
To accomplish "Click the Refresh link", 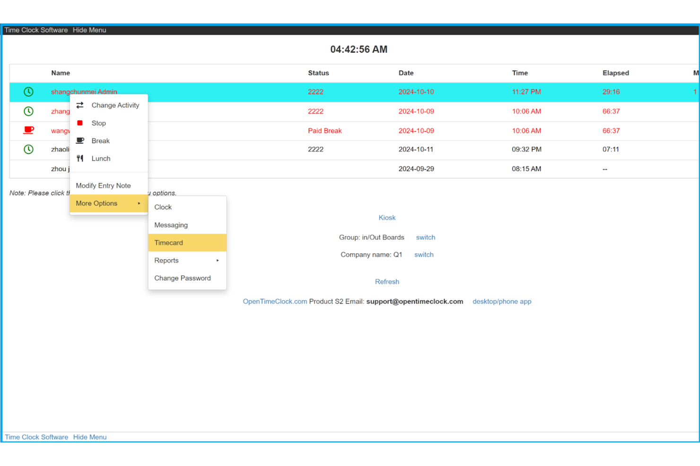I will click(387, 281).
